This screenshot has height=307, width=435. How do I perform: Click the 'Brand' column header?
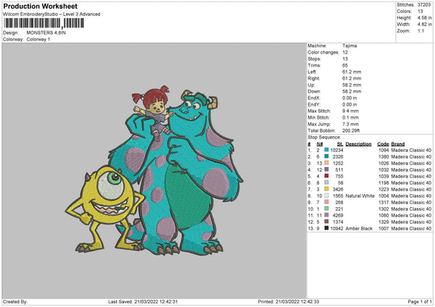[398, 144]
